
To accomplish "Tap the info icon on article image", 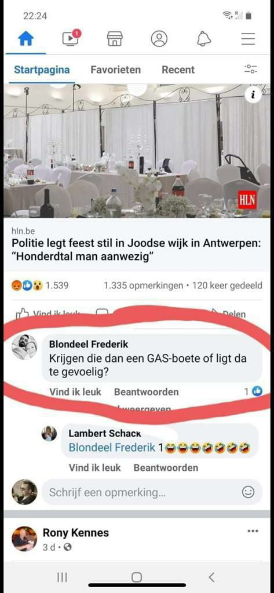I will pyautogui.click(x=253, y=95).
